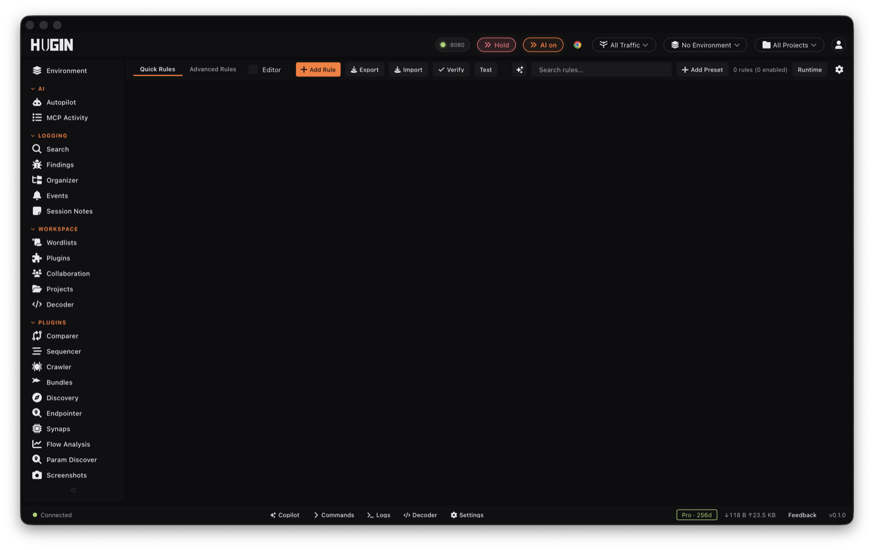
Task: Collapse the sidebar with double chevron
Action: [x=73, y=491]
